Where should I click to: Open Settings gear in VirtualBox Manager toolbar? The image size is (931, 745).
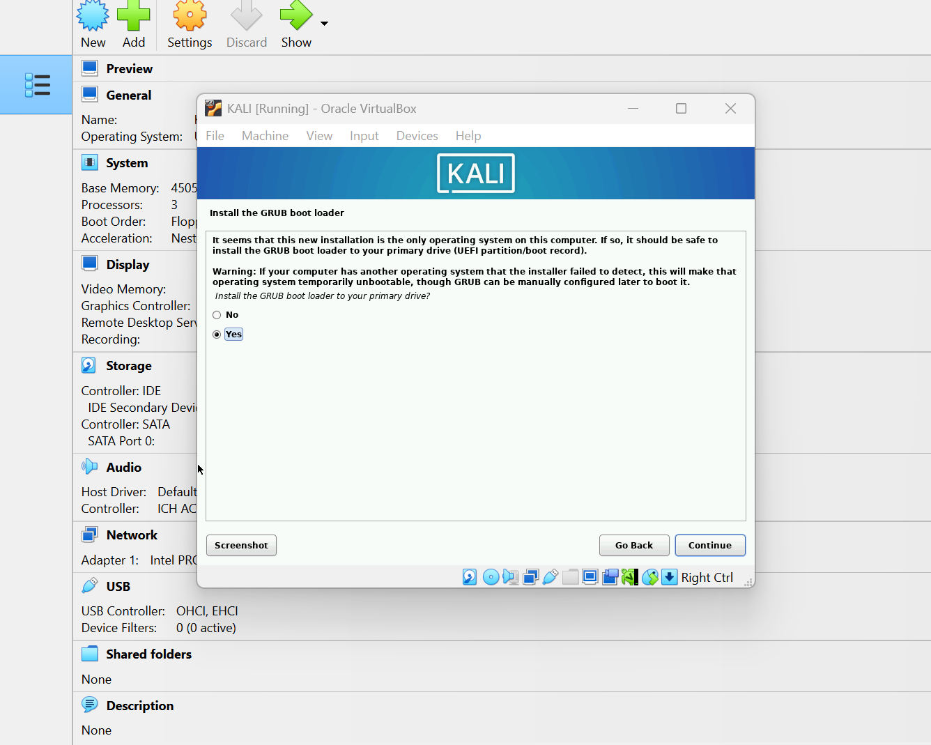tap(190, 15)
